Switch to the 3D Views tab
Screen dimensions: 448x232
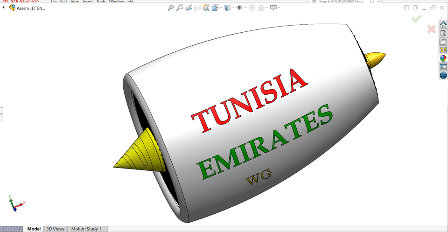click(x=56, y=229)
